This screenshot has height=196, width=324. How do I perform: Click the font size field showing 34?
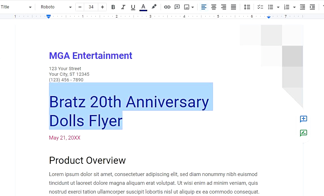pyautogui.click(x=91, y=7)
